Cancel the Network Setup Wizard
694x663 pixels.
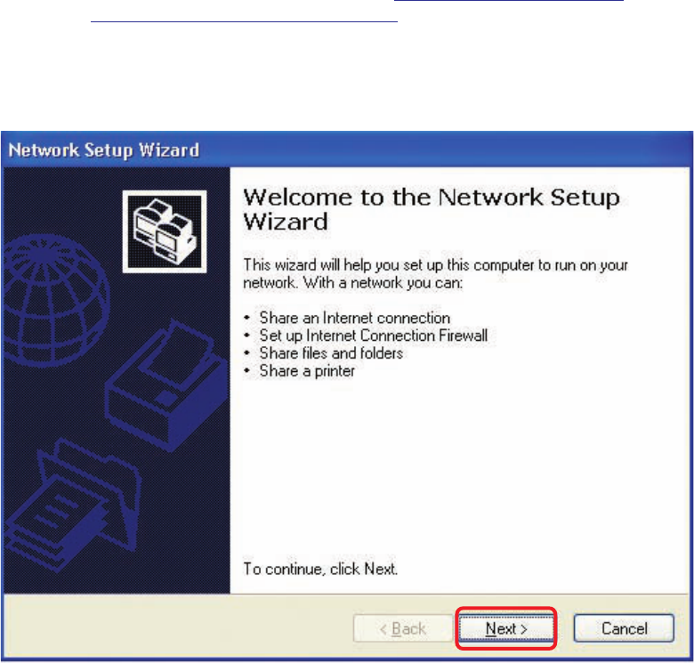[x=624, y=628]
